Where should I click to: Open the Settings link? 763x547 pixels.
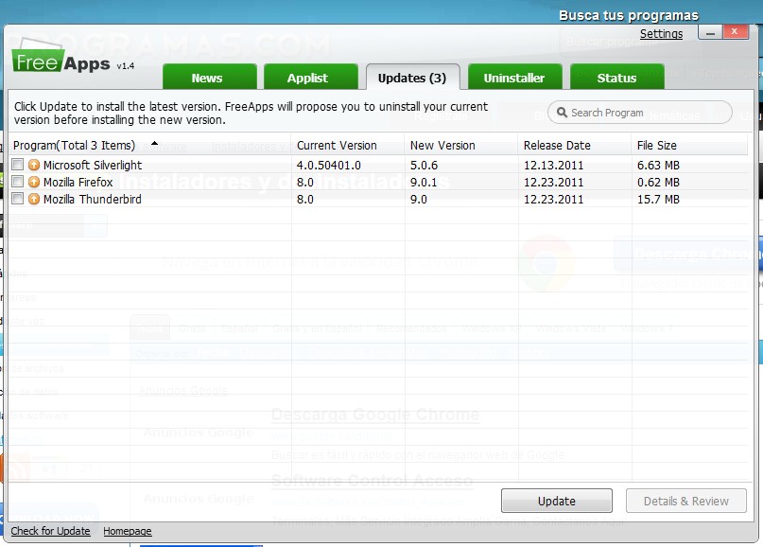coord(661,34)
